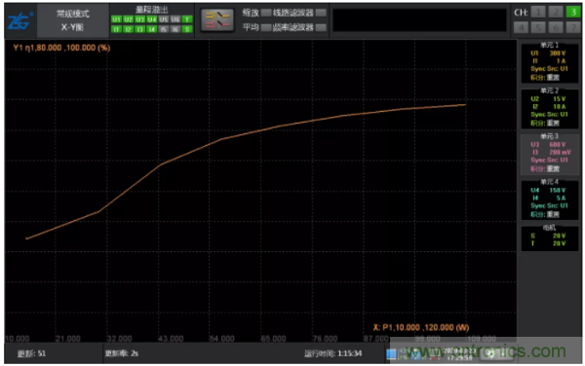Image resolution: width=585 pixels, height=366 pixels.
Task: Select channel 6 button
Action: (x=556, y=27)
